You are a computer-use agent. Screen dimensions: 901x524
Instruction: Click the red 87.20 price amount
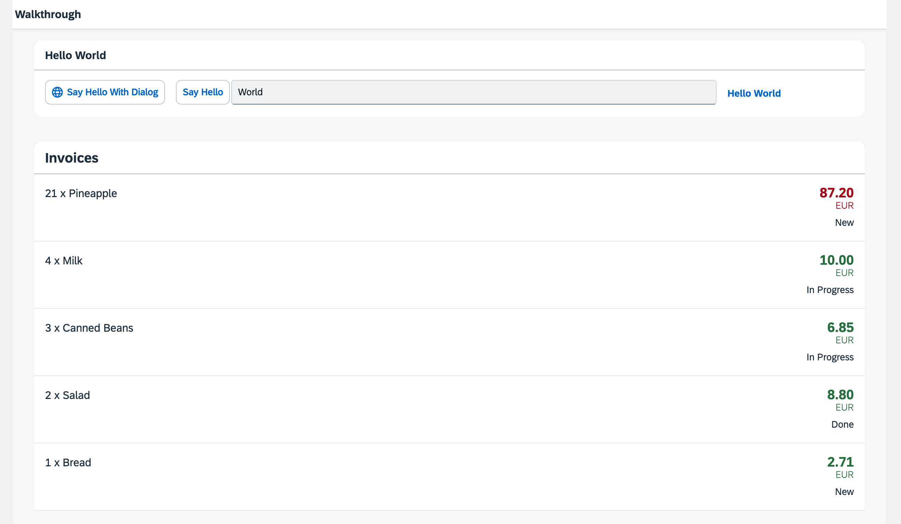(836, 193)
